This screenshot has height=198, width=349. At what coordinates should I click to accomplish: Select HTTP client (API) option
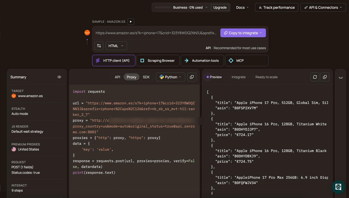(114, 61)
